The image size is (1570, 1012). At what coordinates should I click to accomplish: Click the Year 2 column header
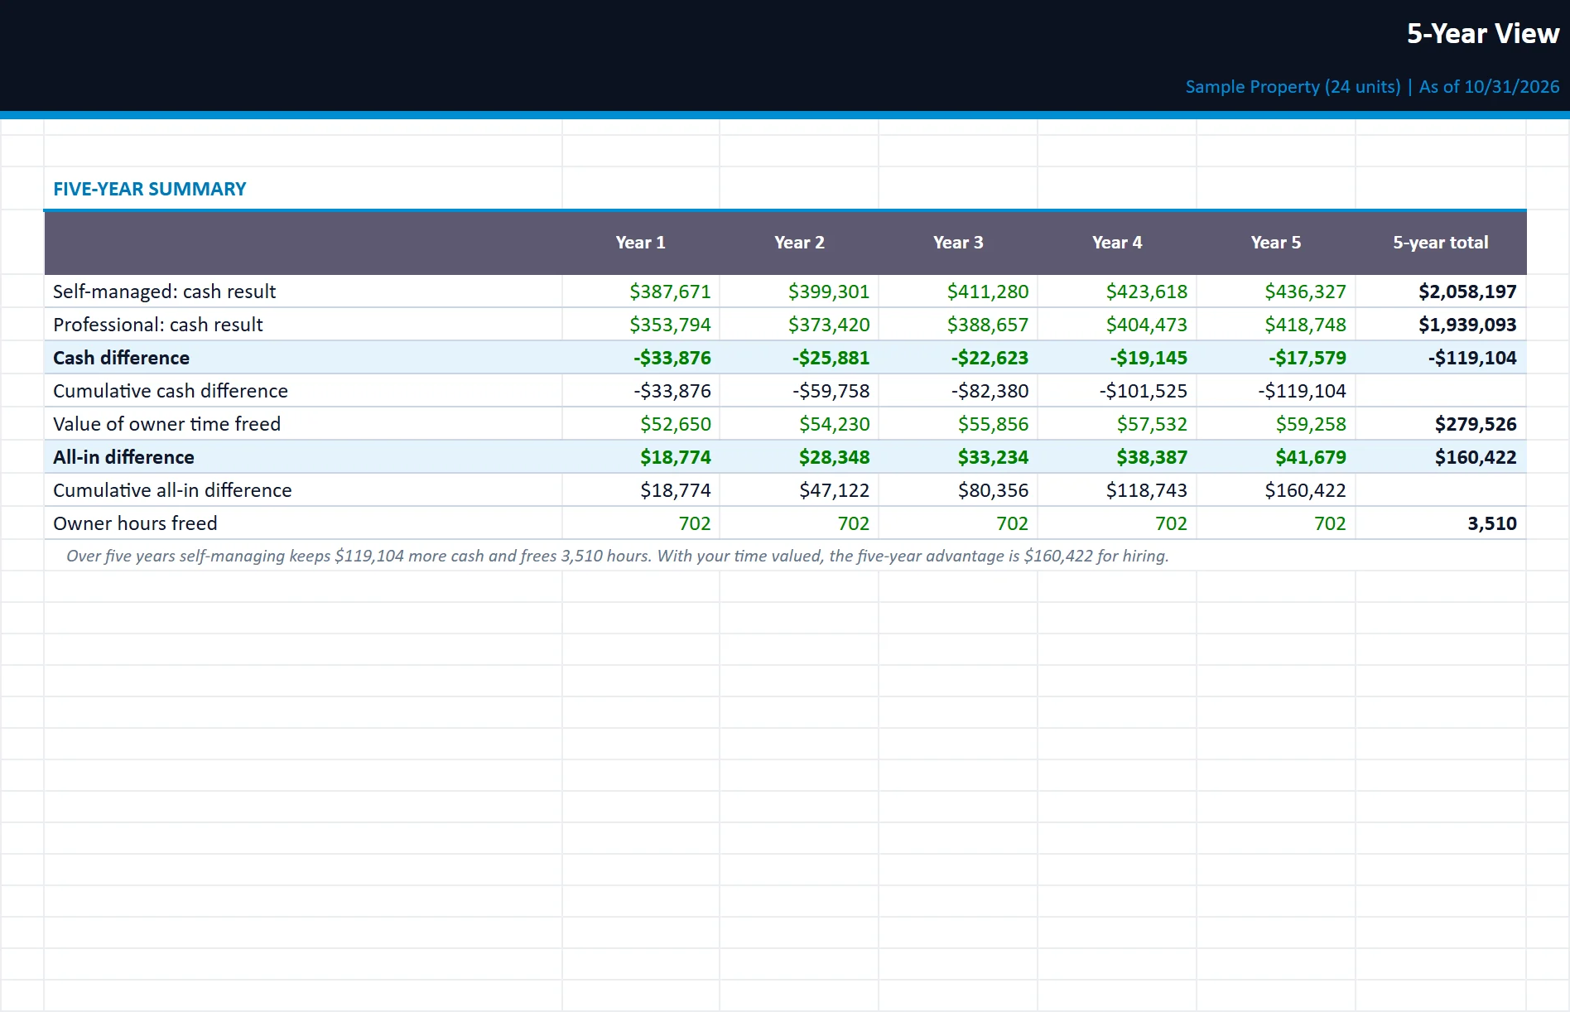pos(799,243)
